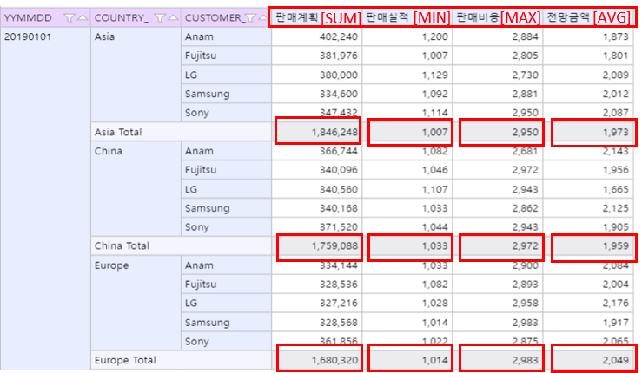Select LG customer under Asia
642x373 pixels.
227,75
